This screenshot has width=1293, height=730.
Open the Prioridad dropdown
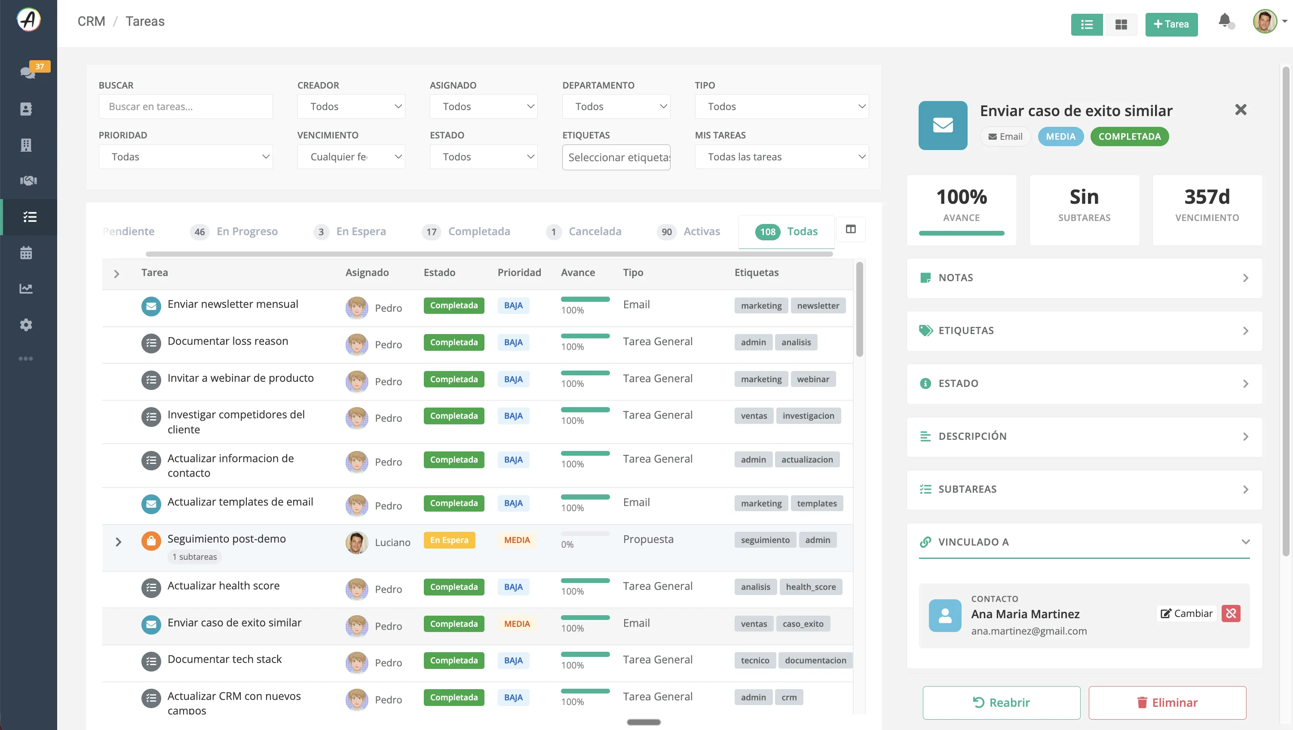(186, 156)
